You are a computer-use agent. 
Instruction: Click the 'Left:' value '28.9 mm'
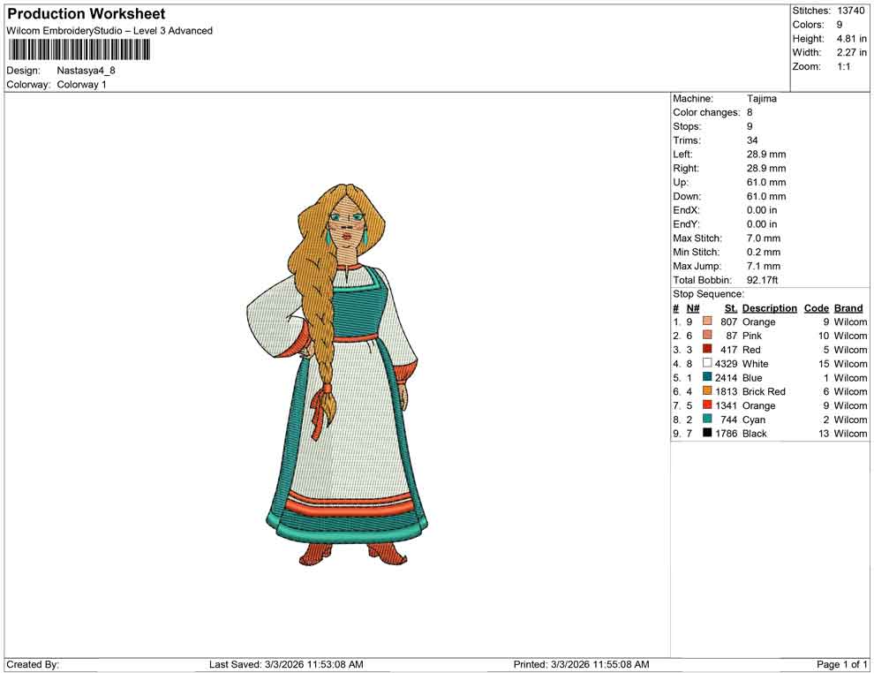coord(766,154)
